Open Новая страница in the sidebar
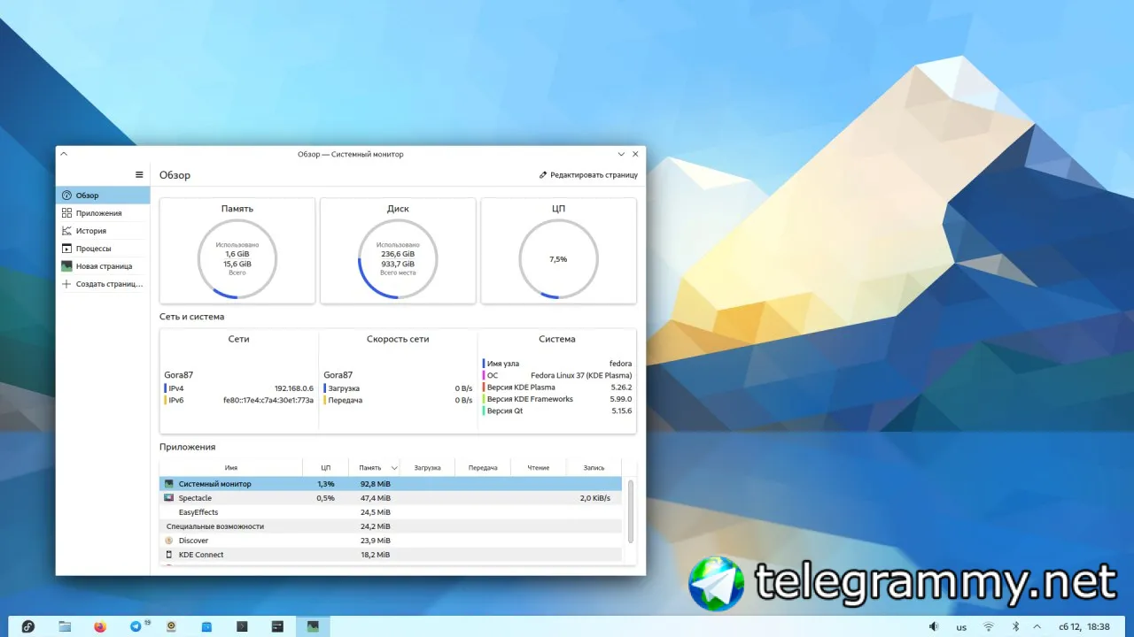1134x637 pixels. tap(103, 266)
